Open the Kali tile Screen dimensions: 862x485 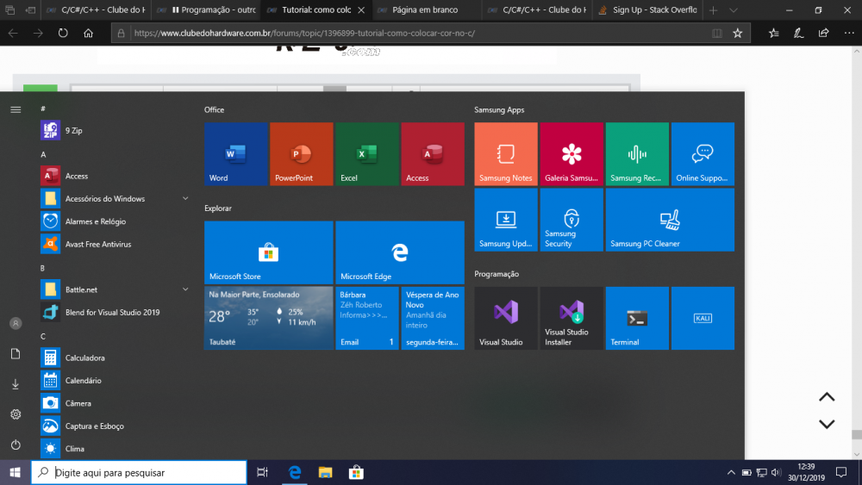pos(703,318)
